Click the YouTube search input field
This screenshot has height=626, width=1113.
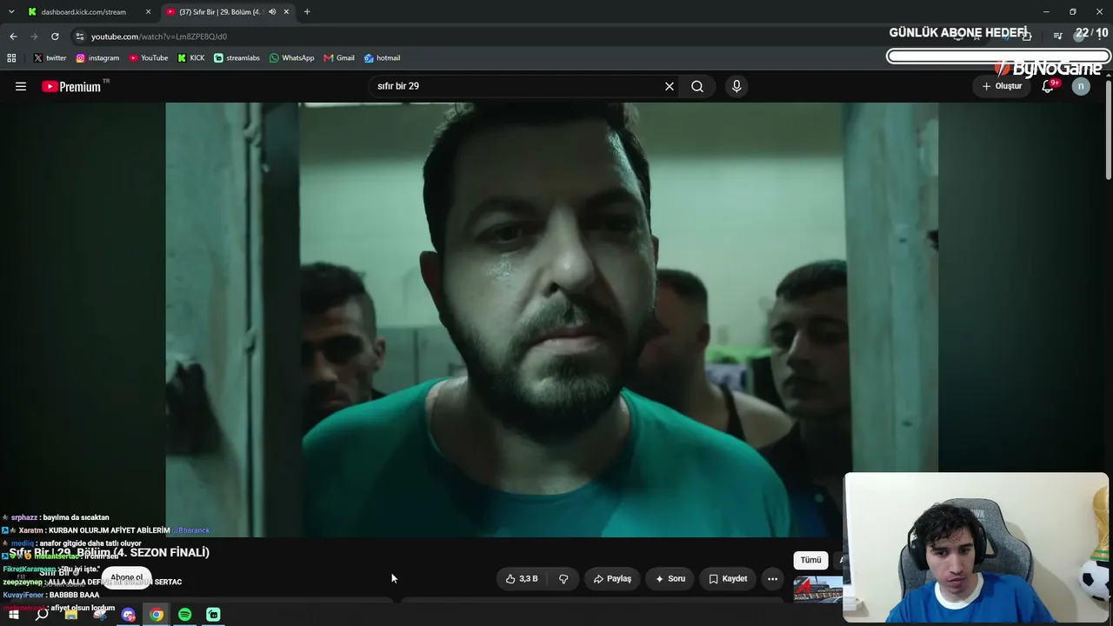[517, 86]
